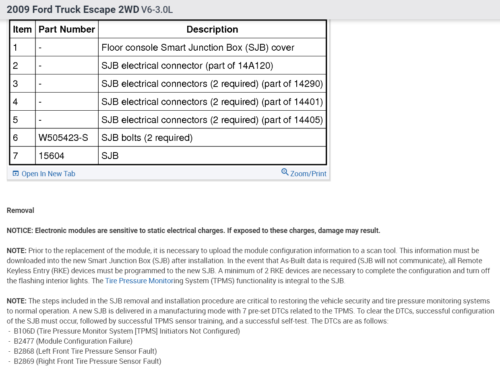Viewport: 500px width, 367px height.
Task: Click the Open In New Tab icon
Action: tap(16, 174)
